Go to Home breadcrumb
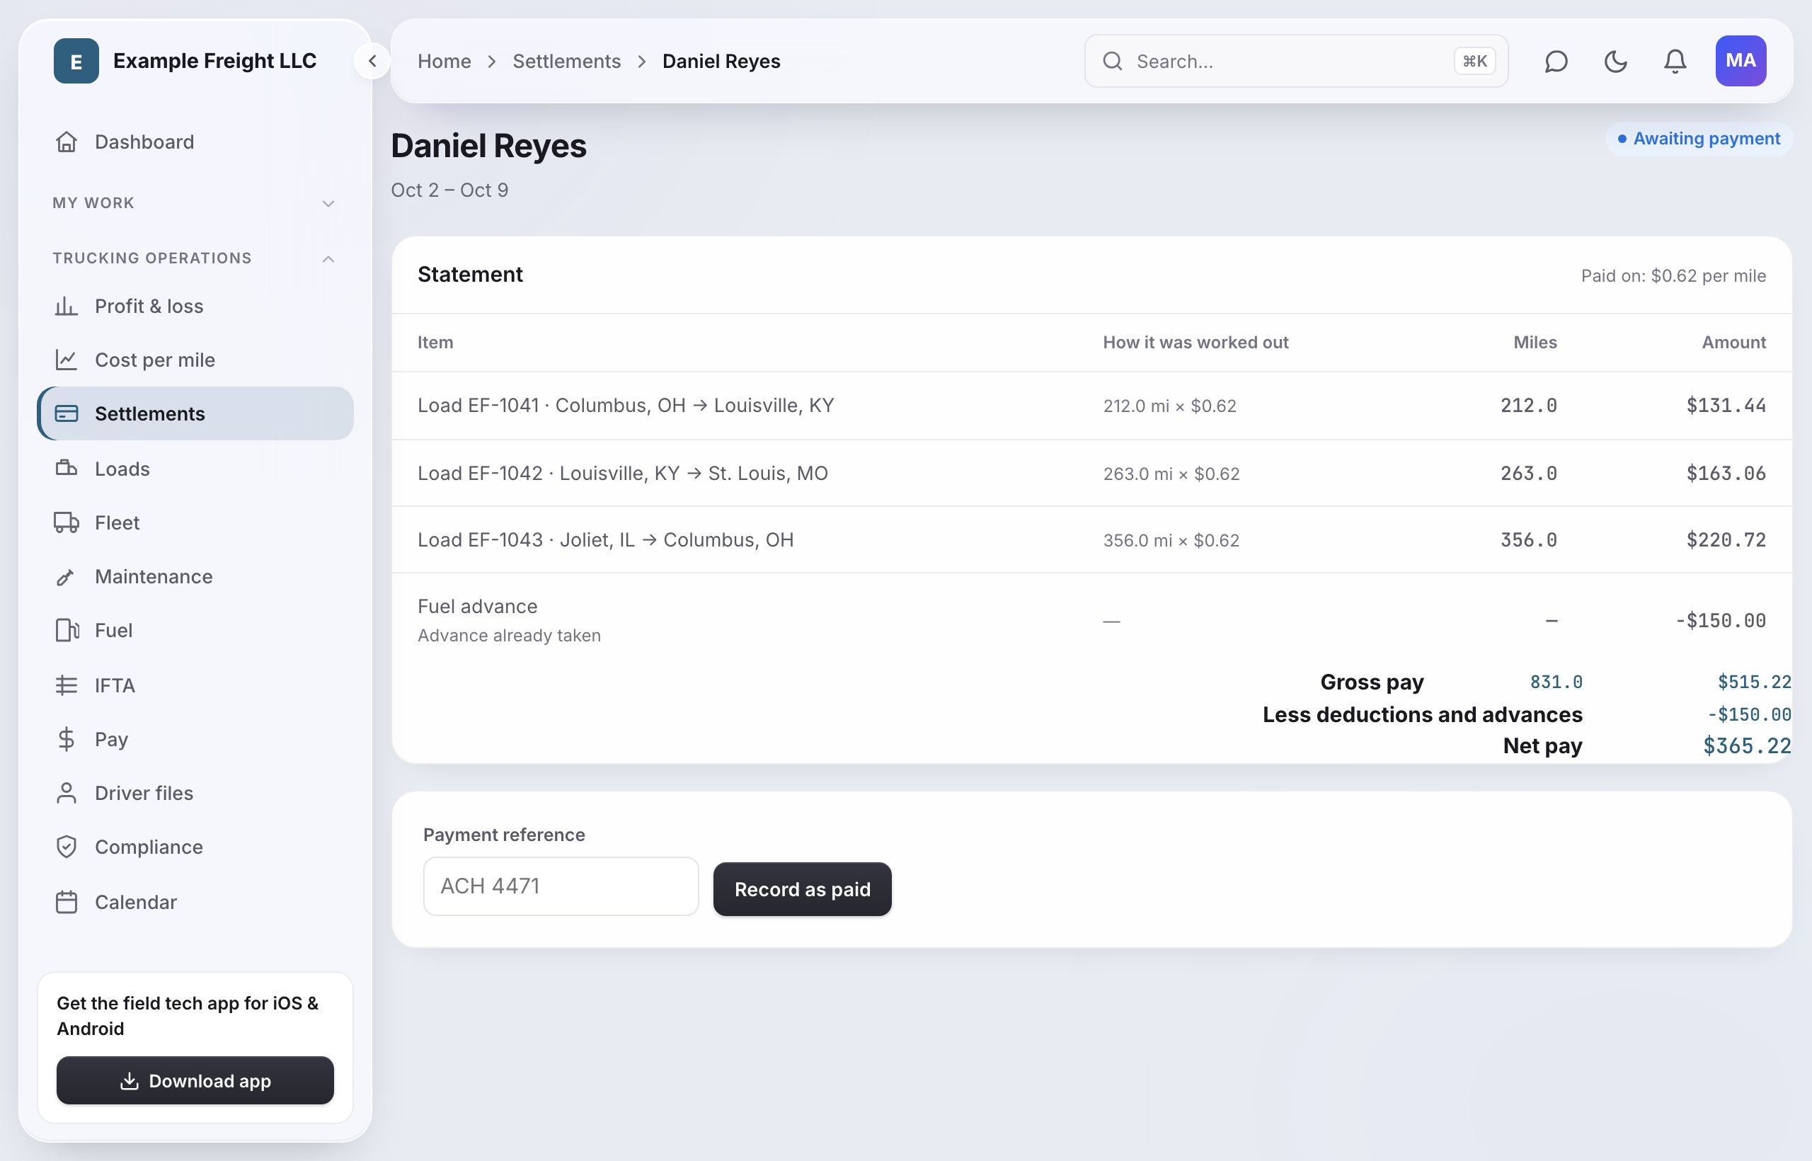Screen dimensions: 1812x1161 444,61
